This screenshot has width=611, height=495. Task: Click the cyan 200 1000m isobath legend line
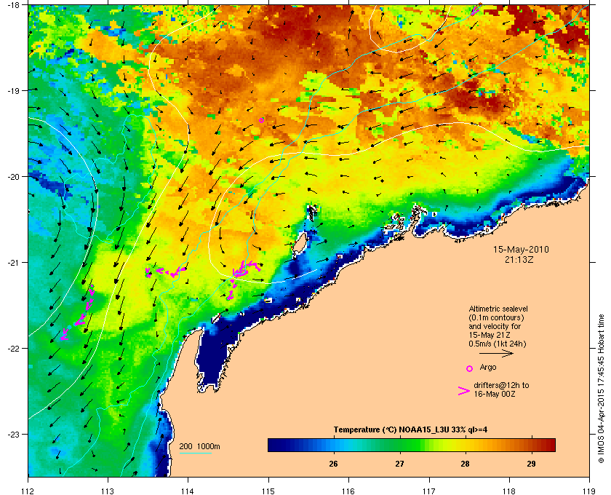195,453
